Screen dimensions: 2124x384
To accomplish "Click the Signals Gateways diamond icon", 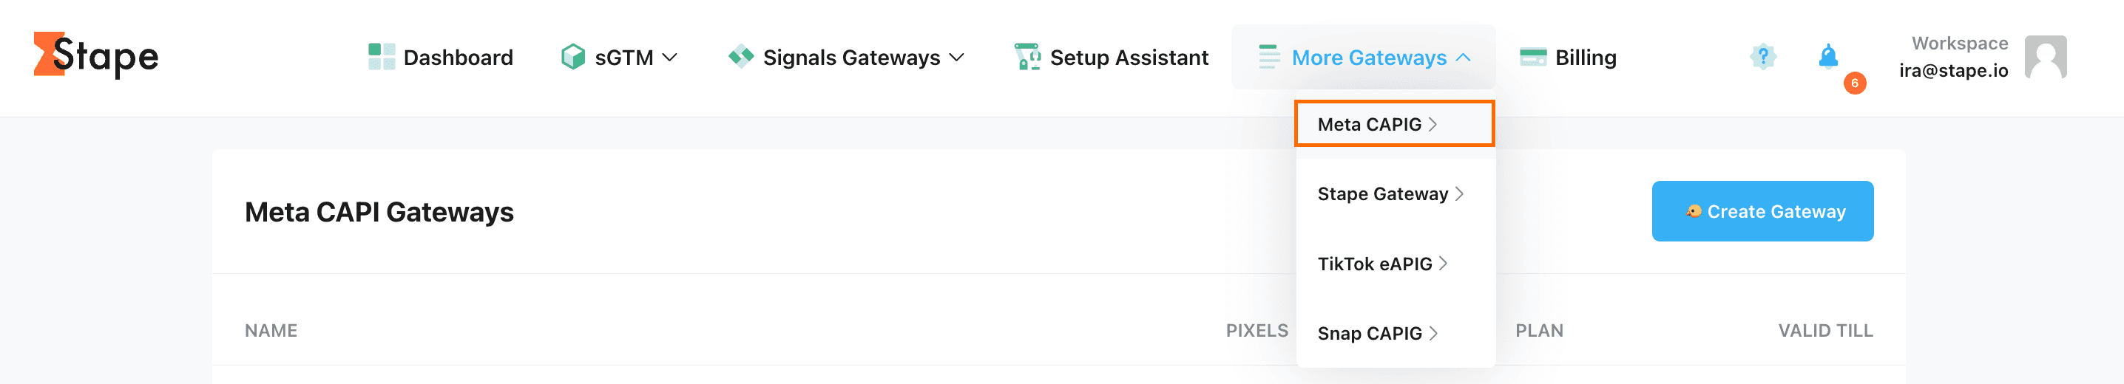I will 740,56.
